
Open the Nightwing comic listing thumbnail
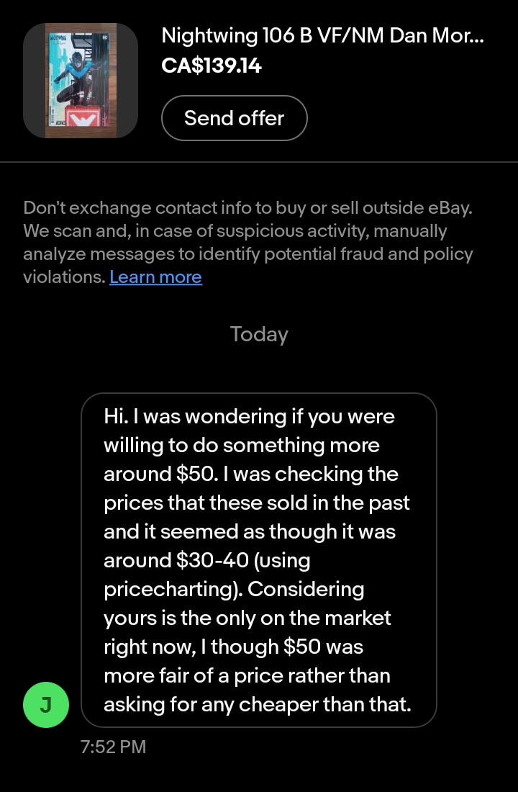coord(81,81)
